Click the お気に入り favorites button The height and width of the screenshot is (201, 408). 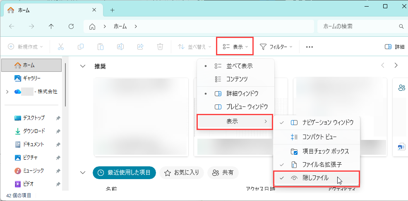182,173
